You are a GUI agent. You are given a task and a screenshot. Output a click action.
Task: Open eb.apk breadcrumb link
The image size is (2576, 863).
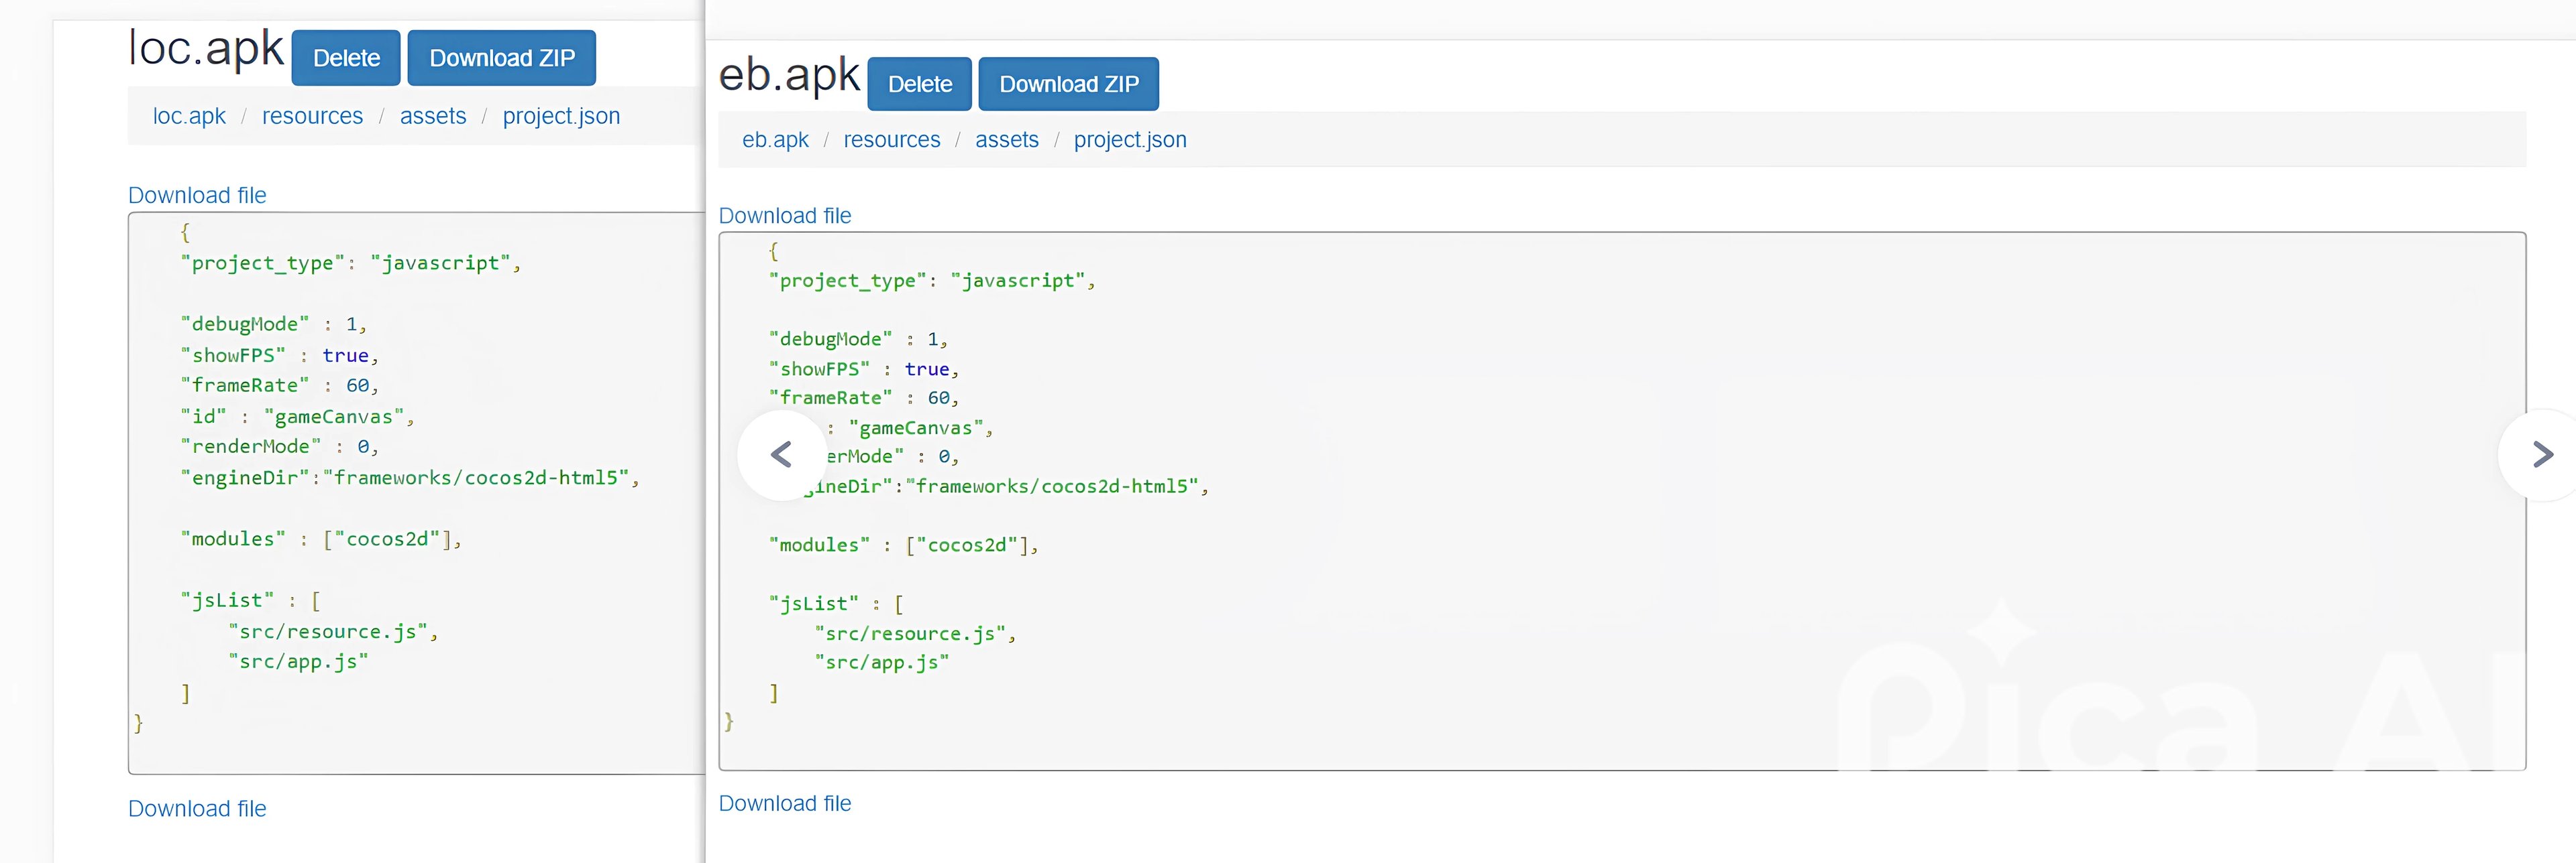pyautogui.click(x=775, y=140)
